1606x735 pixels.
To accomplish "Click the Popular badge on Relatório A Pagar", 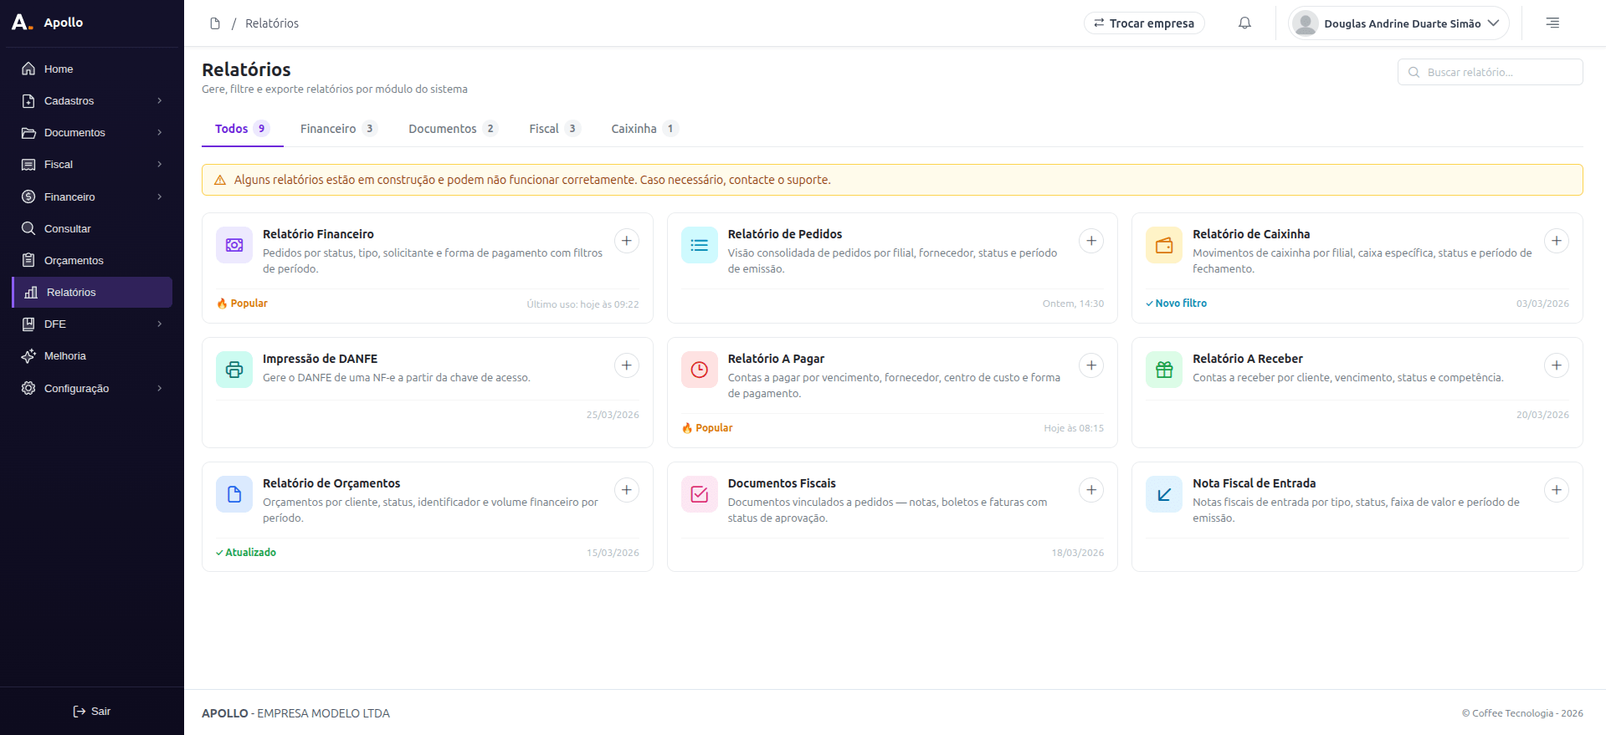I will (707, 428).
